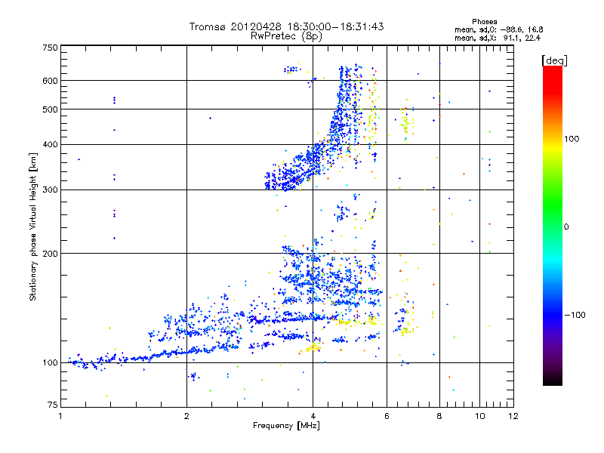Click the x-axis label '4'
604x453 pixels.
[x=313, y=417]
